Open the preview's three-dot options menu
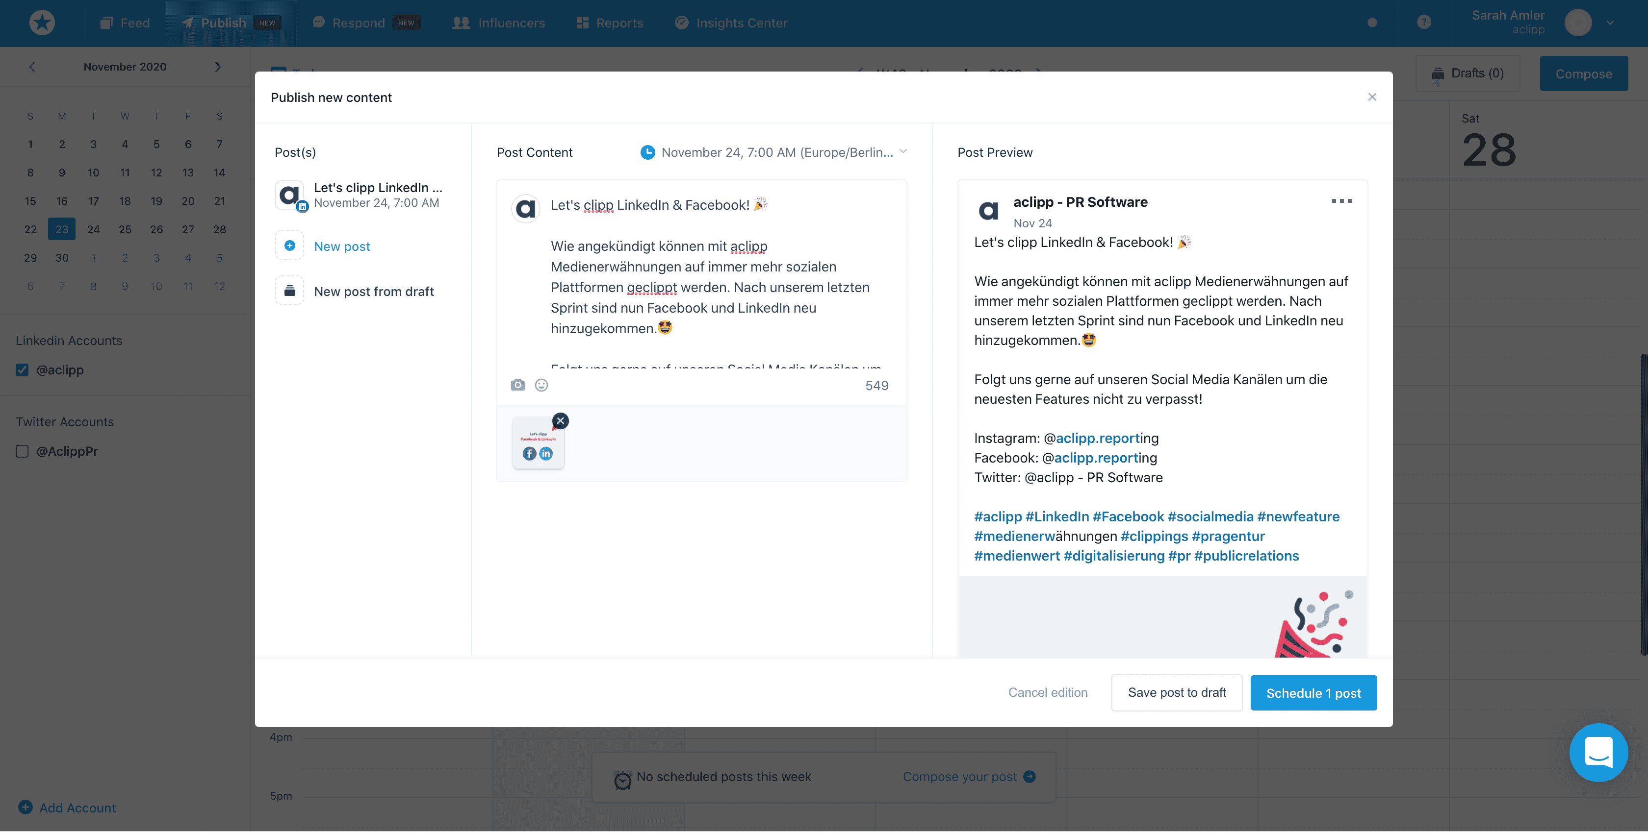The image size is (1648, 833). [x=1341, y=201]
